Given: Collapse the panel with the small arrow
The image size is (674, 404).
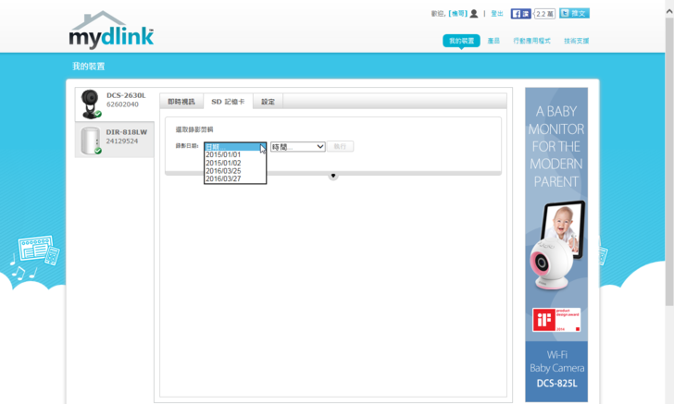Looking at the screenshot, I should tap(333, 176).
